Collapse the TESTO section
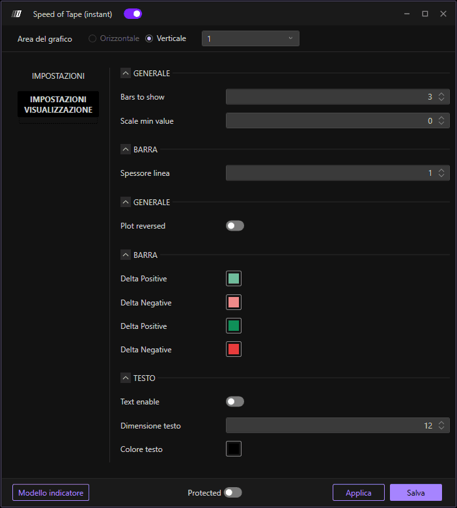Screen dimensions: 457x508 coord(126,378)
